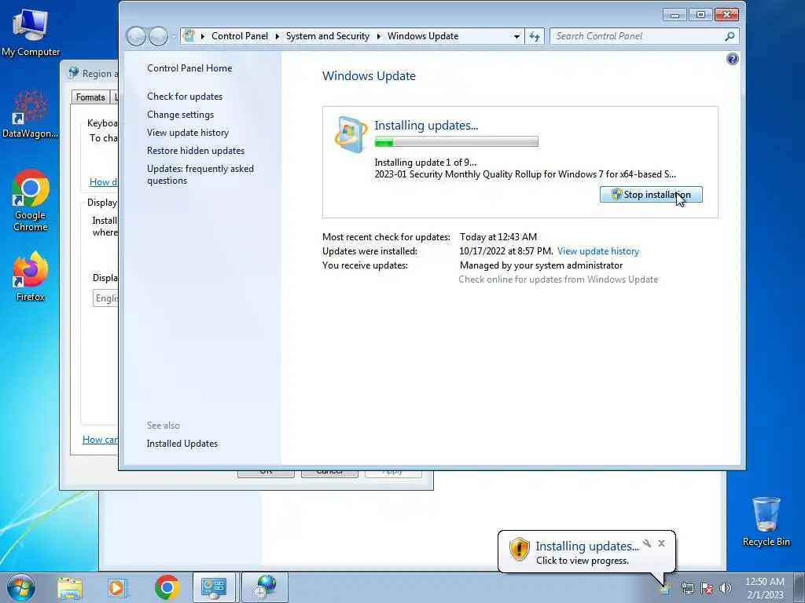The height and width of the screenshot is (603, 805).
Task: Click the search magnifier icon
Action: click(x=729, y=36)
